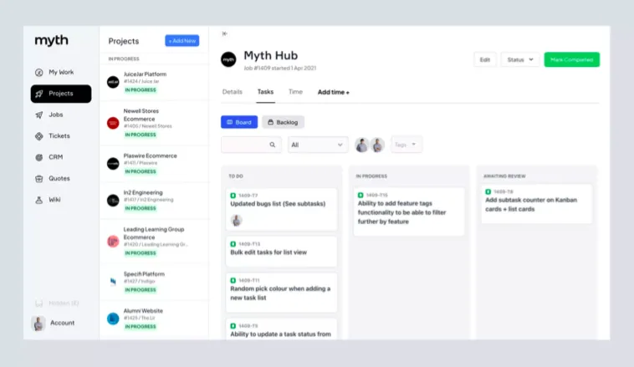This screenshot has height=367, width=634.
Task: Click the Myth Hub round logo
Action: (x=228, y=60)
